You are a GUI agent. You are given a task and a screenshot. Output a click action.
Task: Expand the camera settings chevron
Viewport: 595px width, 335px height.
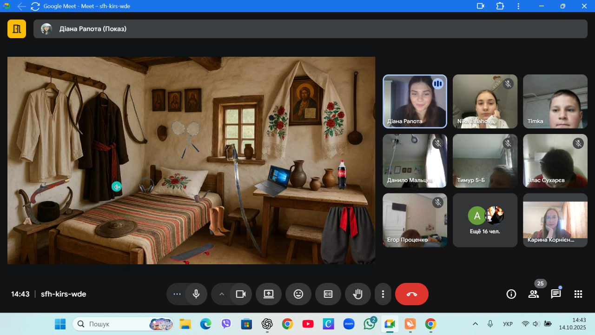[221, 294]
